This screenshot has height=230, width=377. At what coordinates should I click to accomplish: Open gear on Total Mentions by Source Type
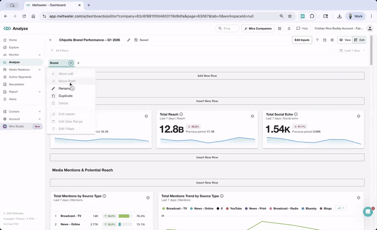[148, 198]
